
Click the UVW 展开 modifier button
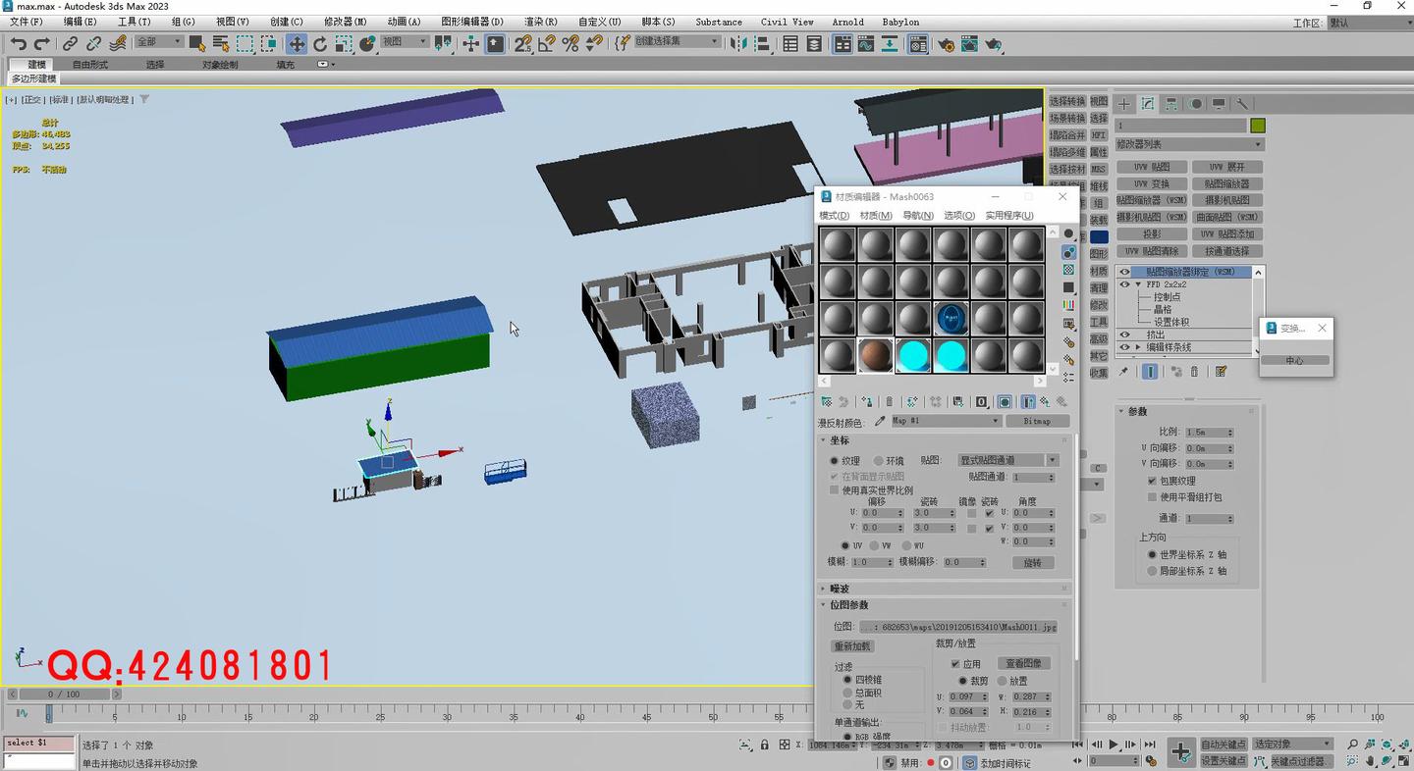[1227, 167]
